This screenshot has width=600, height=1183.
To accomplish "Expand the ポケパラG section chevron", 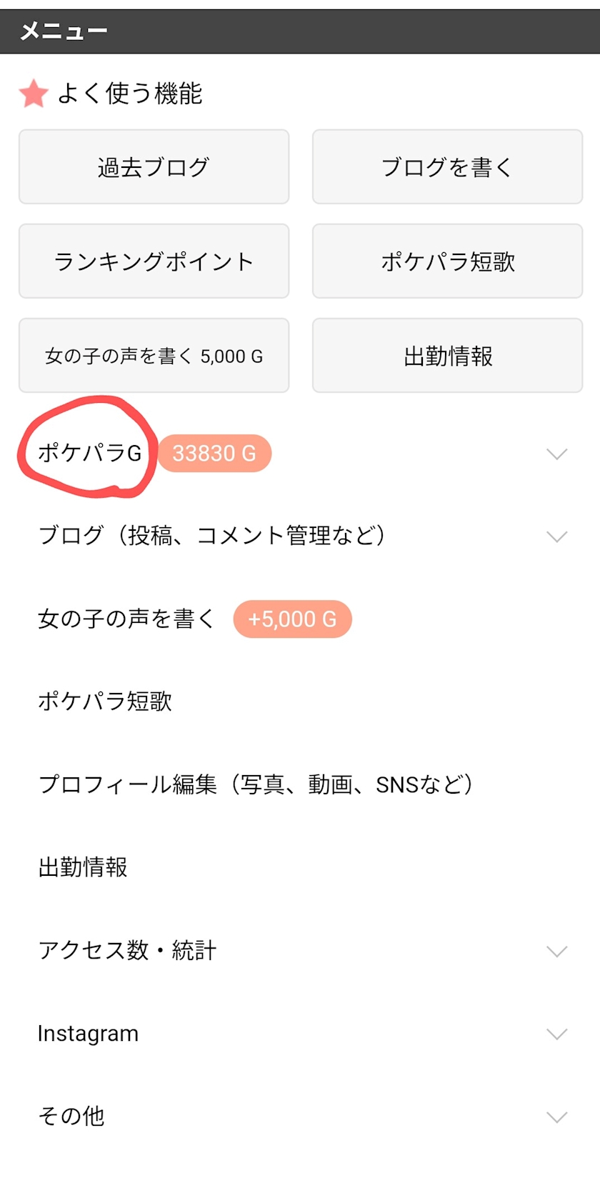I will [556, 454].
